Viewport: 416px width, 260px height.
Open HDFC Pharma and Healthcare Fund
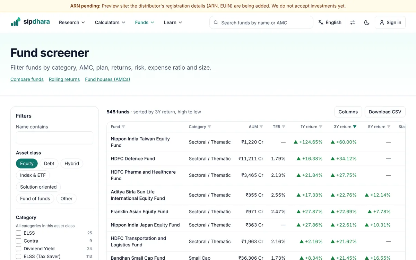click(x=143, y=175)
